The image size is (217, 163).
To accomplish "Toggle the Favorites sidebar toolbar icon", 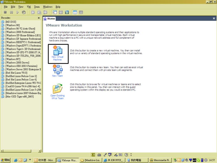I will [55, 12].
